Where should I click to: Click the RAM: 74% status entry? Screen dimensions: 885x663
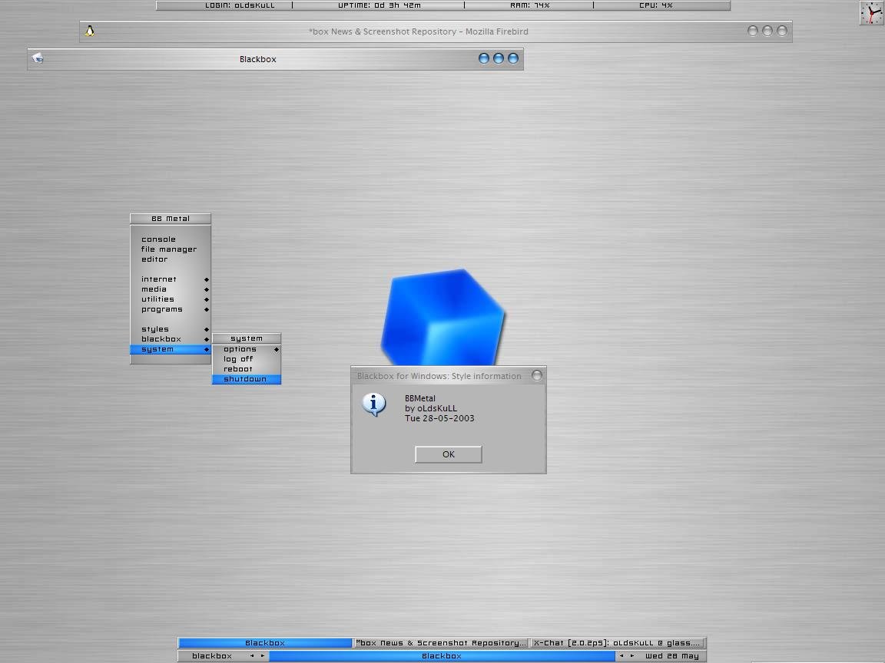pyautogui.click(x=529, y=5)
